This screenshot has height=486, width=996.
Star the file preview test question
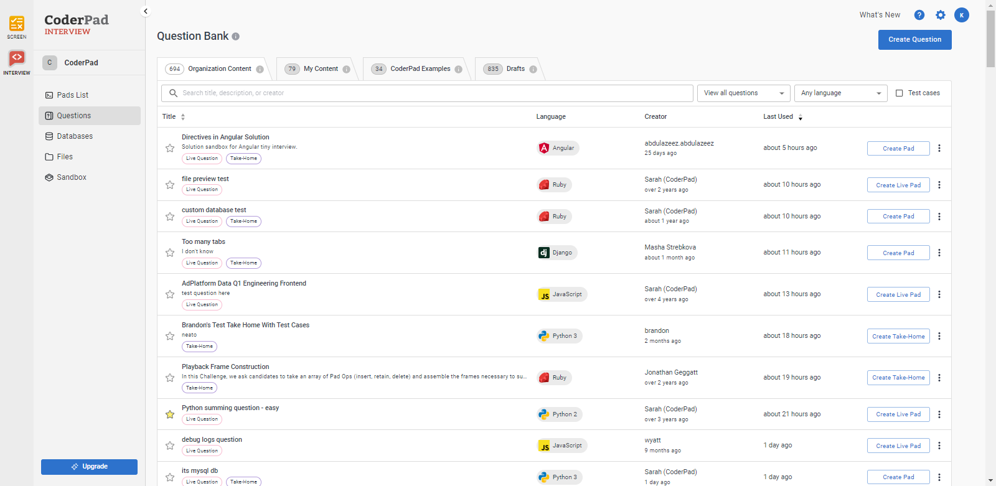[x=170, y=185]
